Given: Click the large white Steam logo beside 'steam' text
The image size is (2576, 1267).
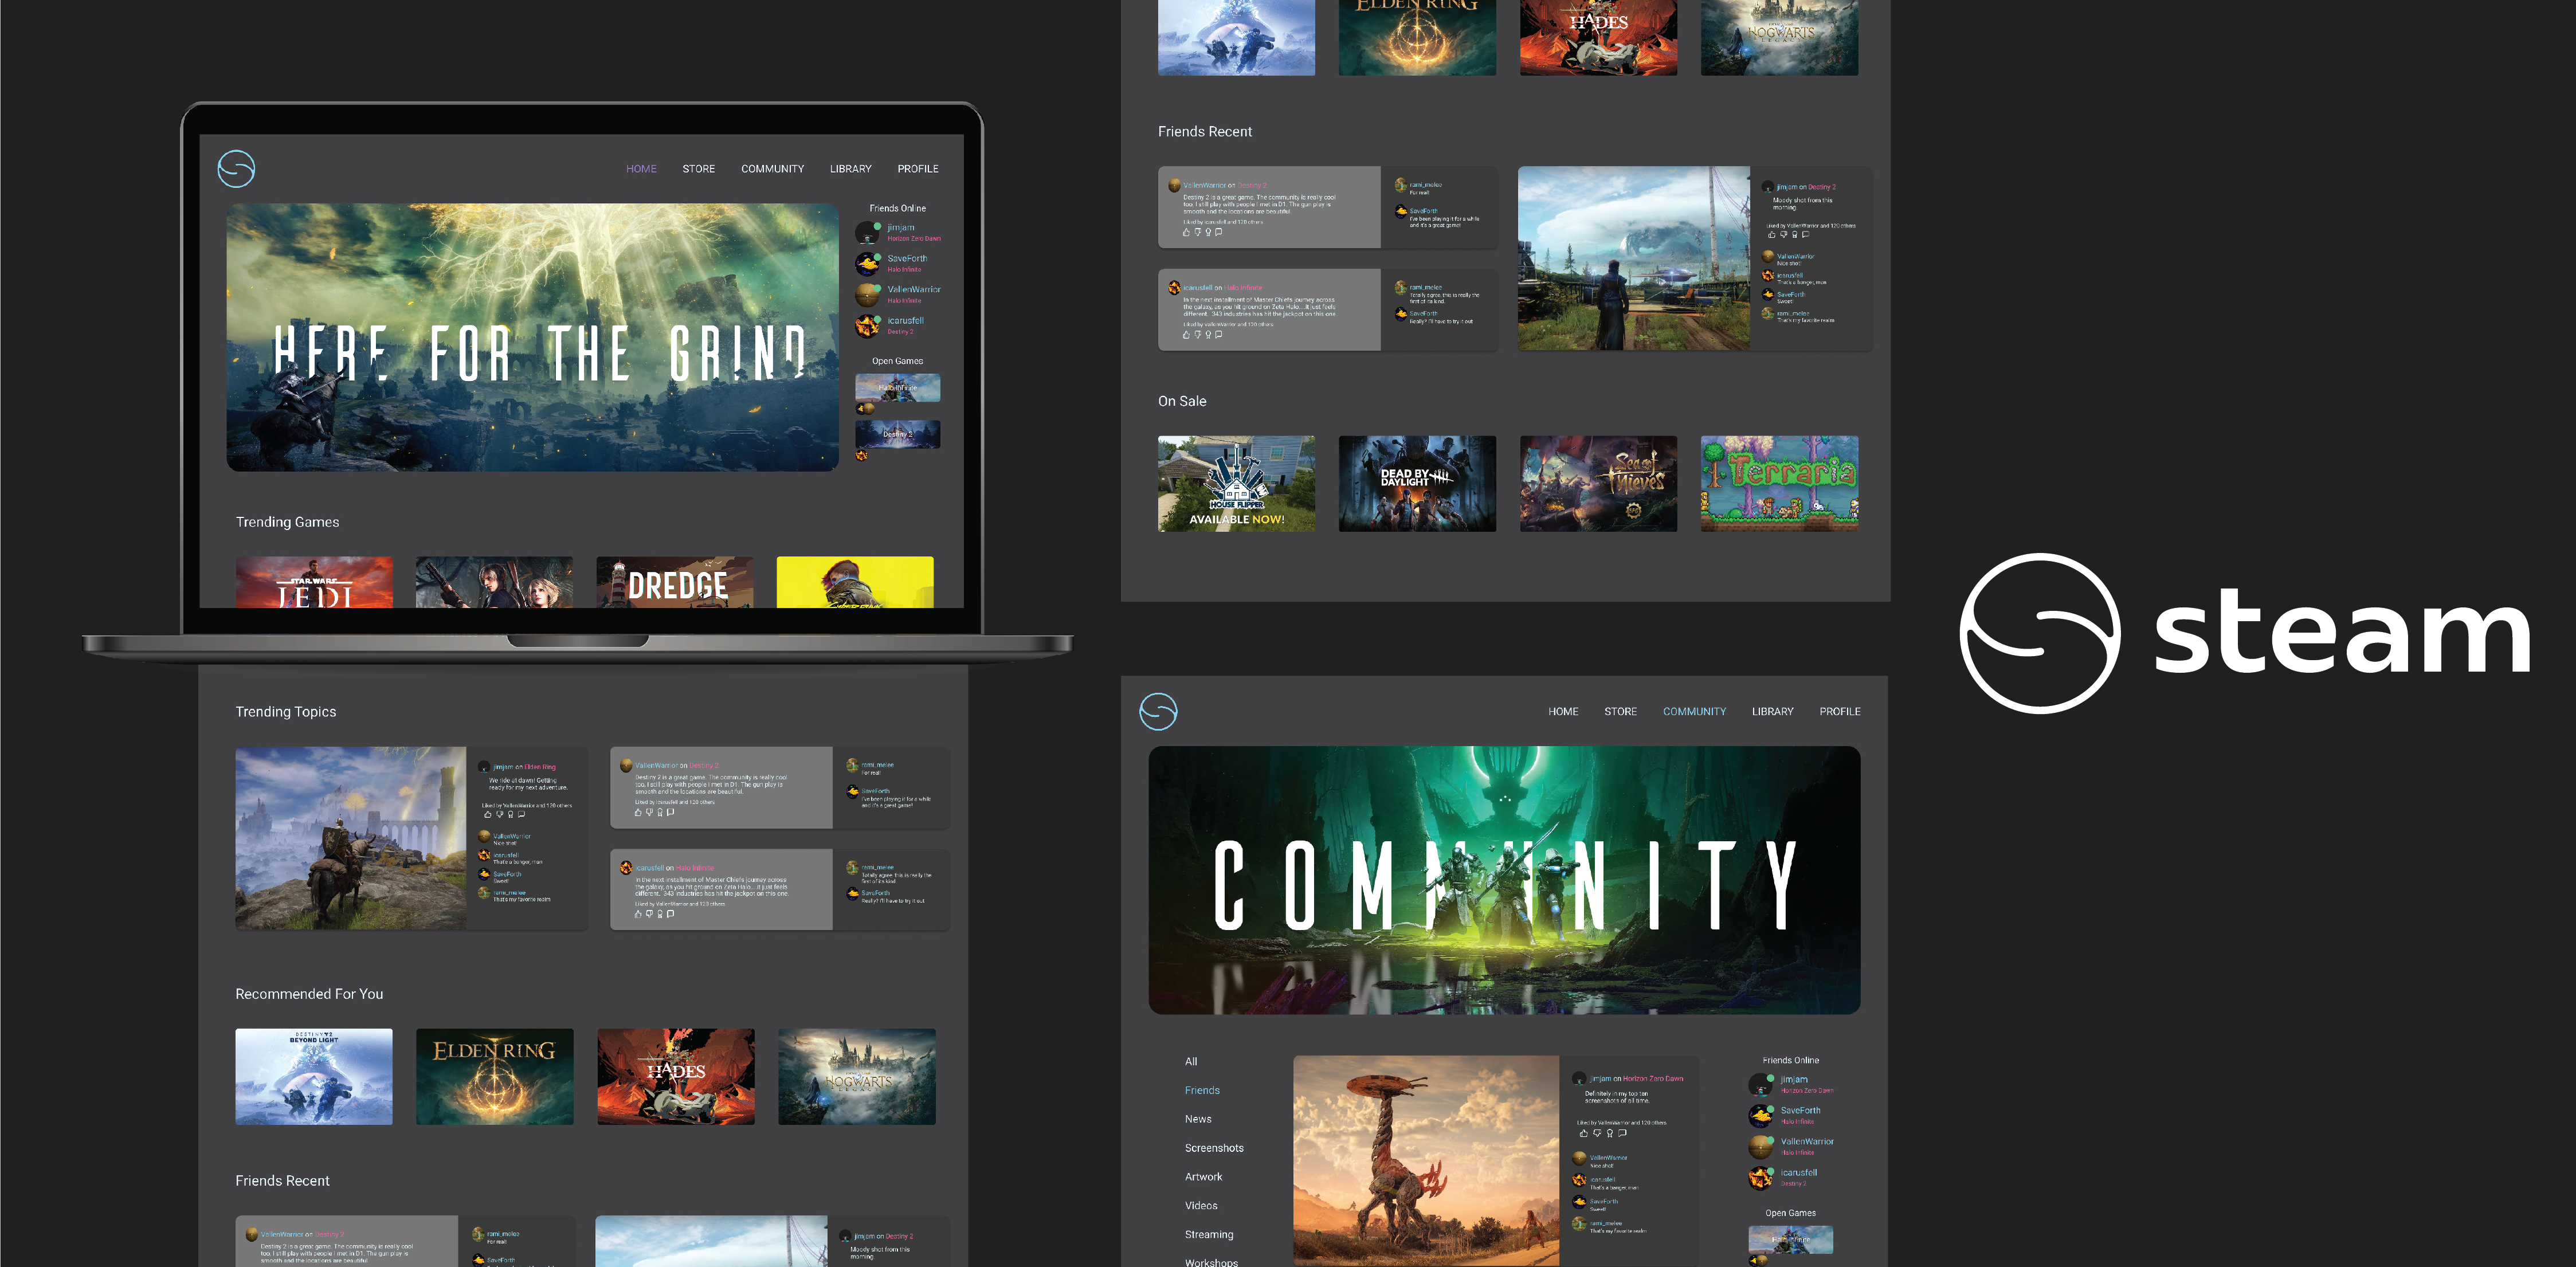Looking at the screenshot, I should pyautogui.click(x=2039, y=633).
